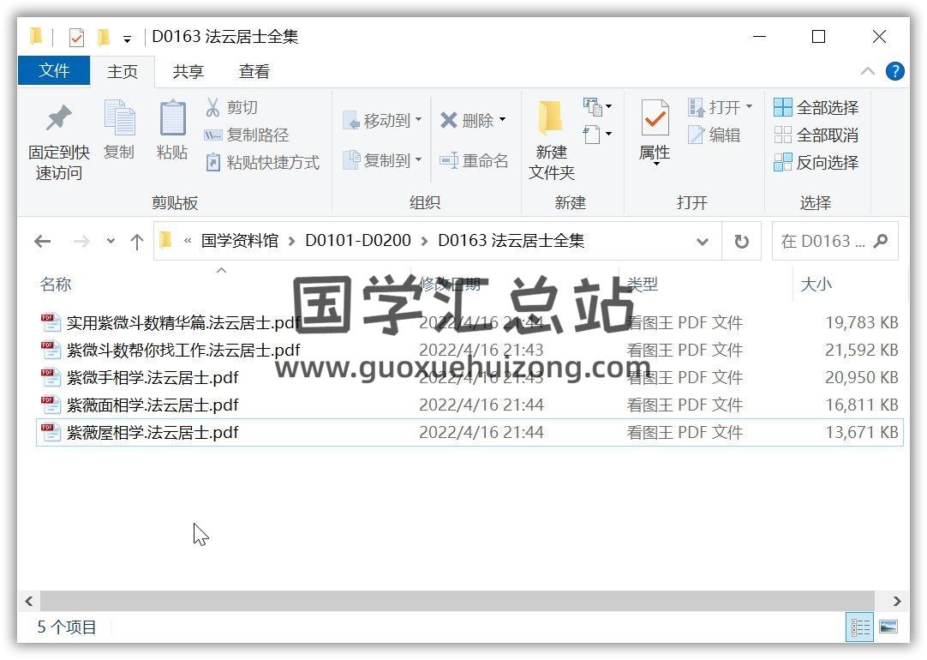This screenshot has width=927, height=660.
Task: Invert the current selection
Action: click(816, 162)
